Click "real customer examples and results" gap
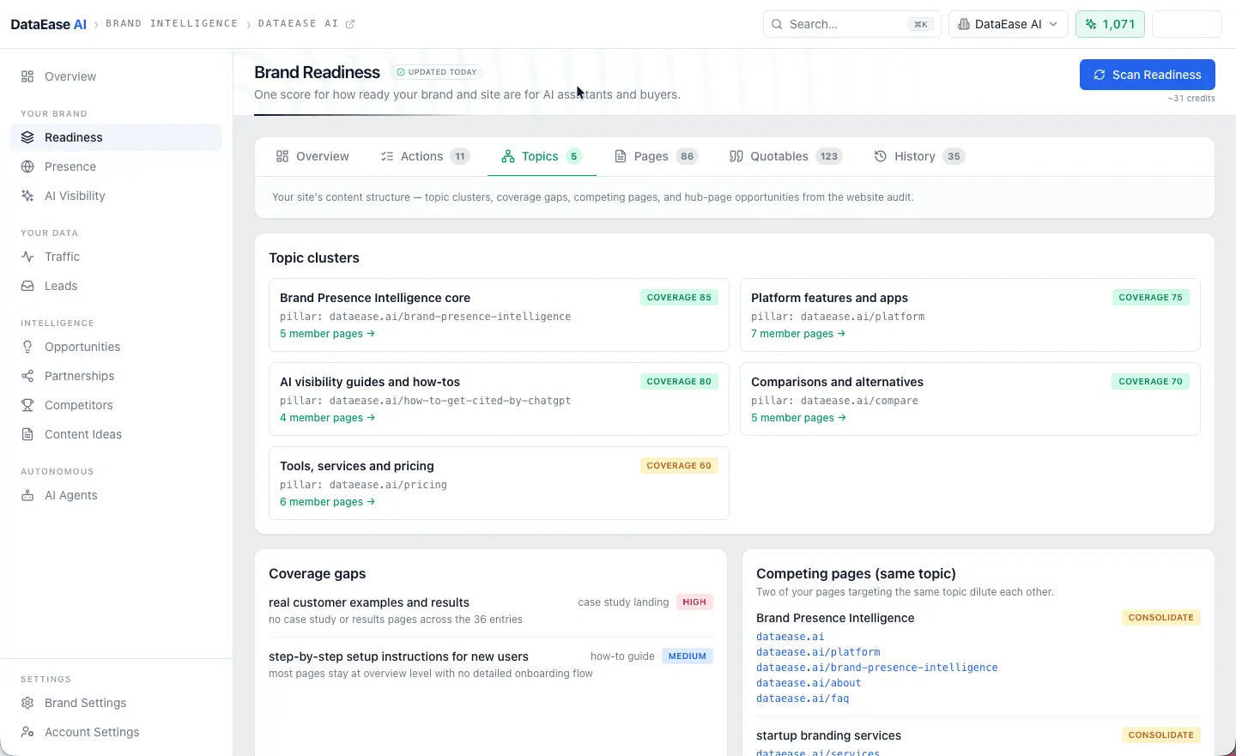The height and width of the screenshot is (756, 1236). (x=369, y=602)
